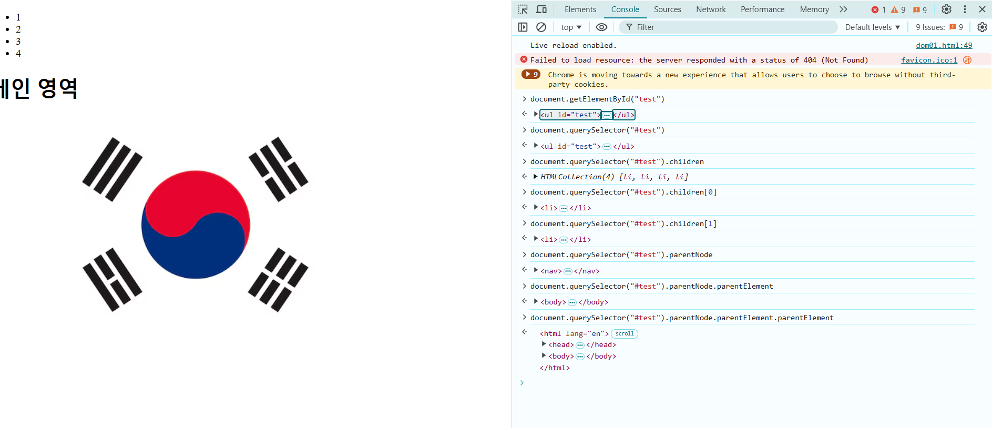Open the favicon.ico:1 source link

point(929,60)
